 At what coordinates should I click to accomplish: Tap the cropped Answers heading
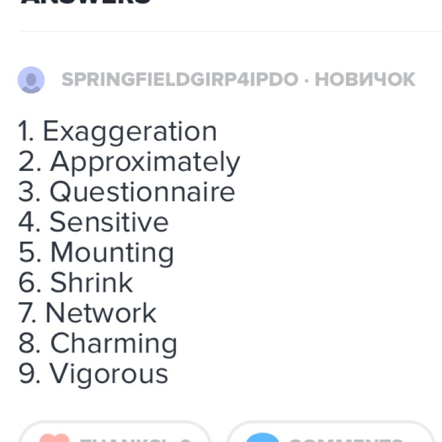pyautogui.click(x=86, y=2)
